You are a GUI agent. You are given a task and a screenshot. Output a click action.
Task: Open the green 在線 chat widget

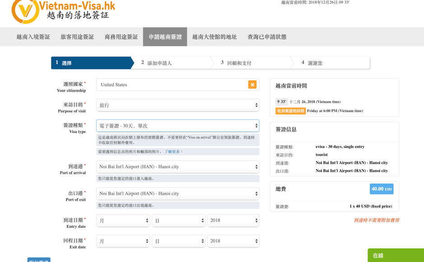pyautogui.click(x=396, y=255)
